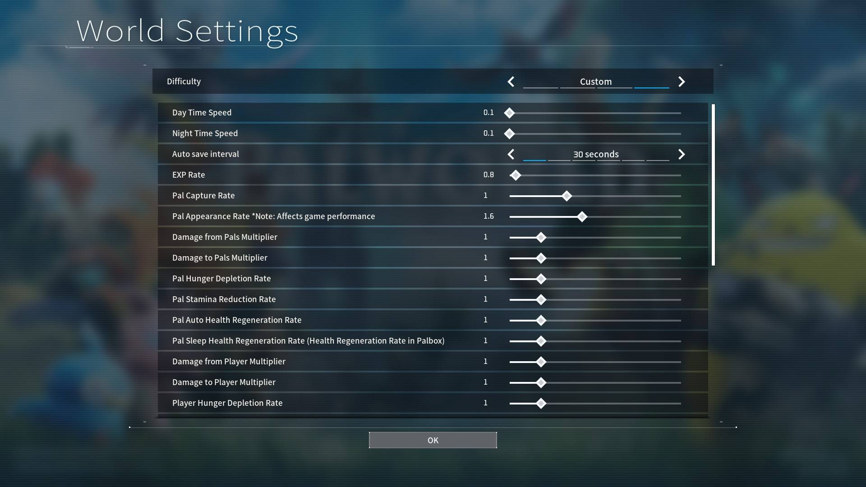Click the Pal Appearance Rate note label
The height and width of the screenshot is (487, 866).
tap(273, 216)
